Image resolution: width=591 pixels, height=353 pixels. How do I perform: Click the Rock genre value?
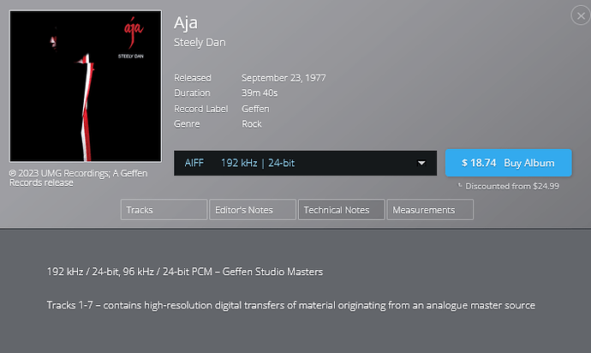coord(252,124)
